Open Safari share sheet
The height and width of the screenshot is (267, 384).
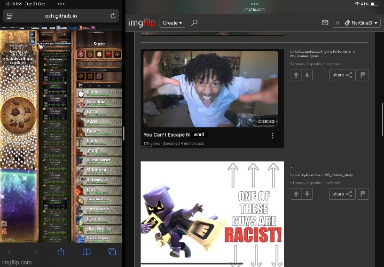pos(61,251)
